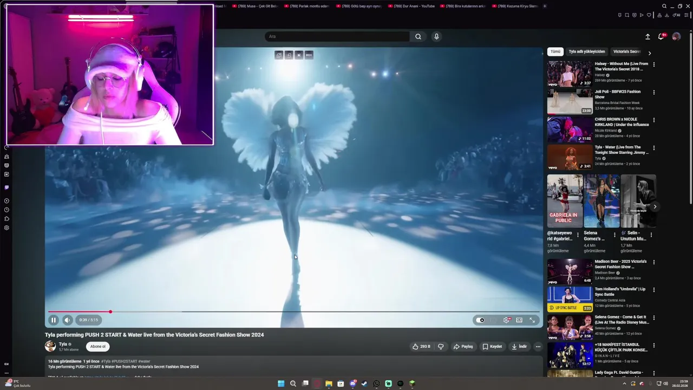The width and height of the screenshot is (693, 390).
Task: Open options for Selena Gomez Come & Get It
Action: point(654,317)
